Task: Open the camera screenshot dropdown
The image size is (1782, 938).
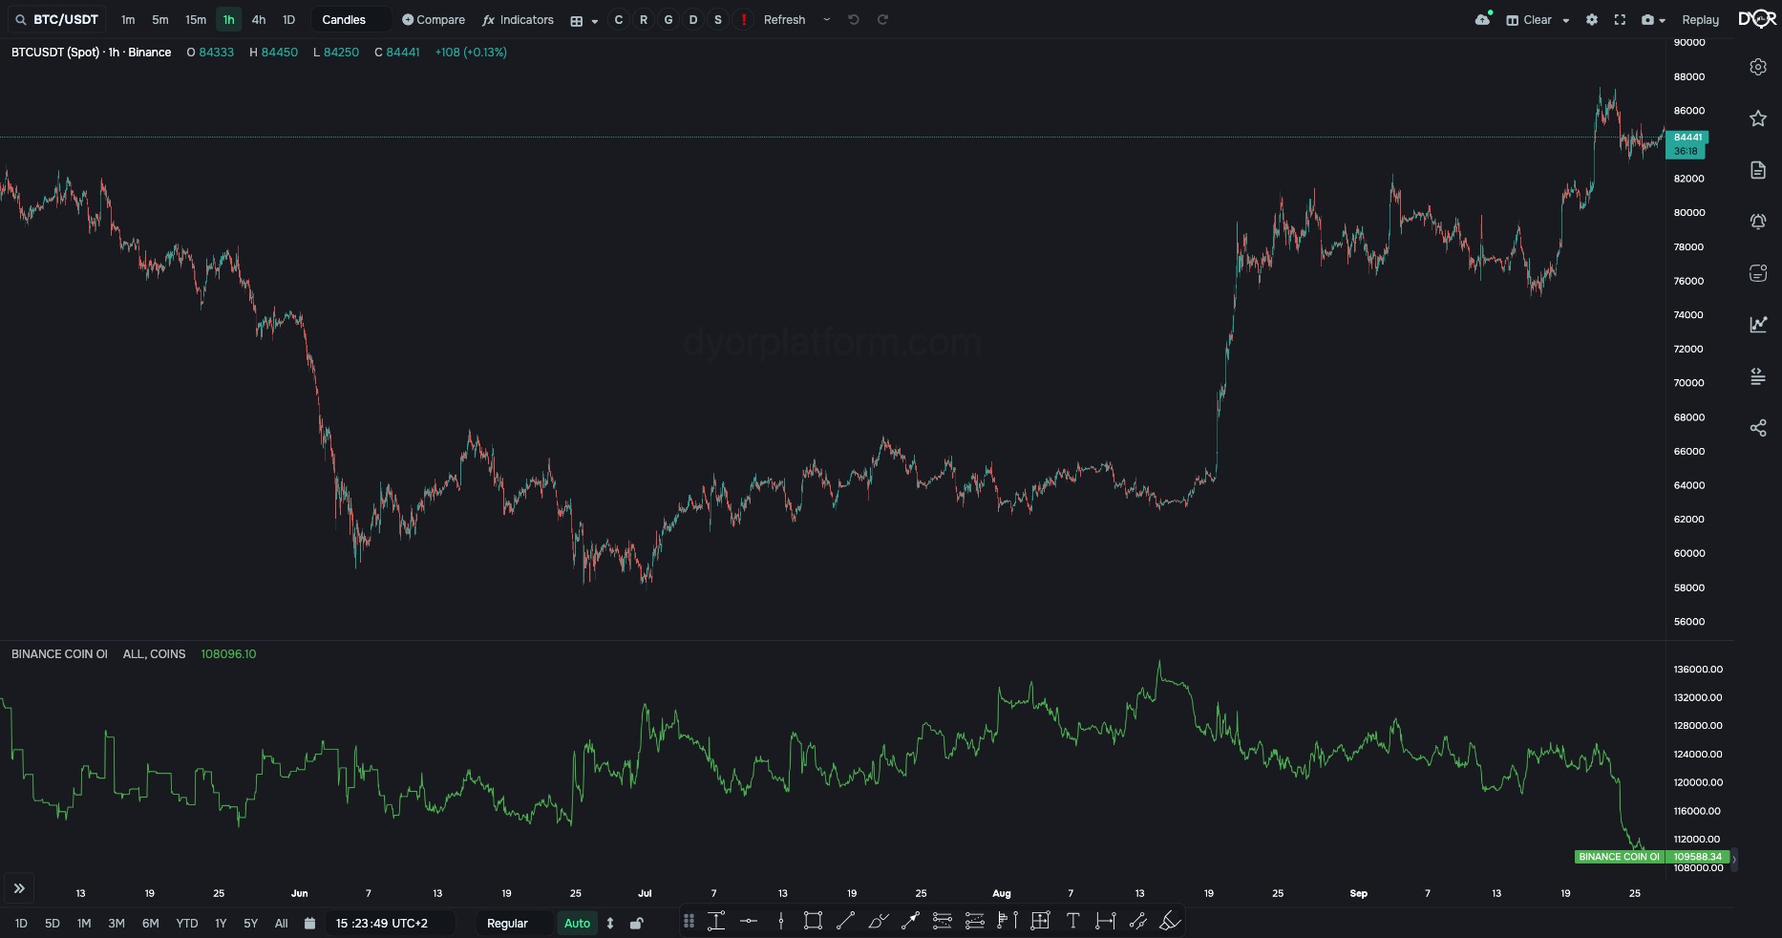Action: [1653, 19]
